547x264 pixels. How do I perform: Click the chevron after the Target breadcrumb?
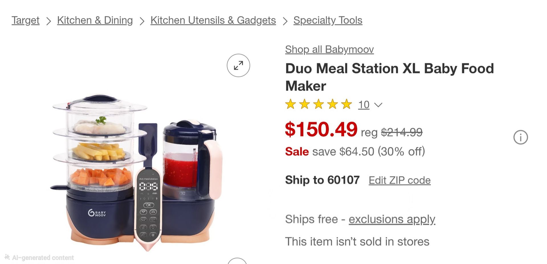click(48, 21)
